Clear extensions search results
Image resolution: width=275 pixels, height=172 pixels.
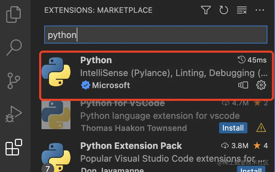click(241, 10)
